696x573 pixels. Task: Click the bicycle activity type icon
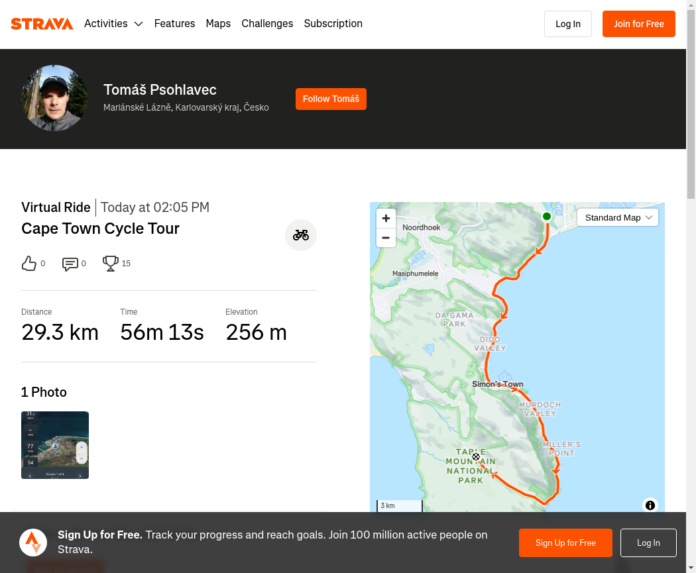click(x=300, y=235)
